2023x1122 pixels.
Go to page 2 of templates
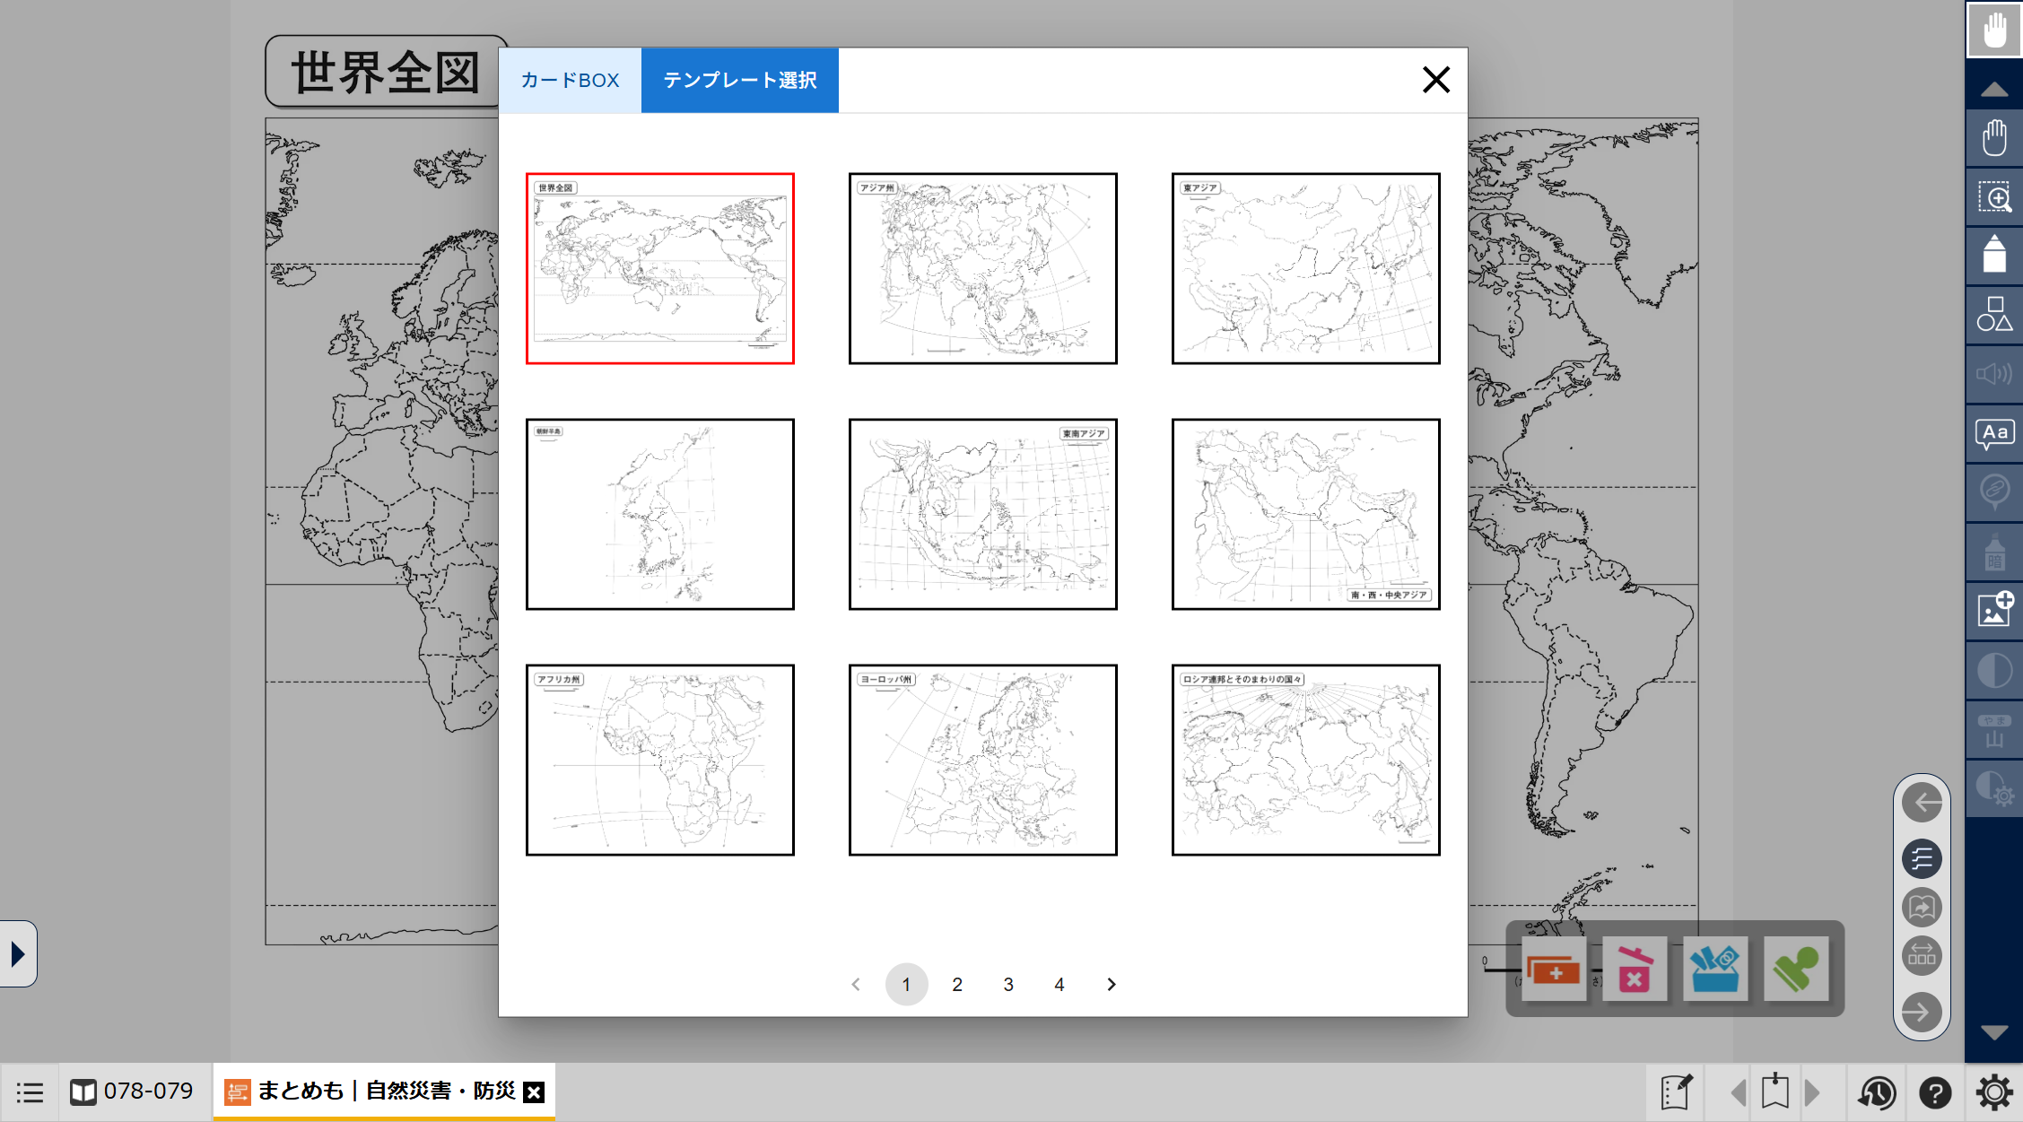coord(957,985)
